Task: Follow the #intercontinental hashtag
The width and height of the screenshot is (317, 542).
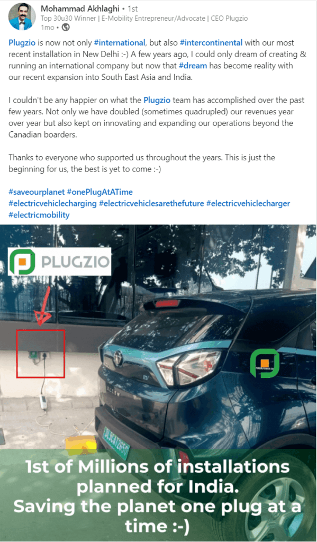Action: tap(211, 42)
